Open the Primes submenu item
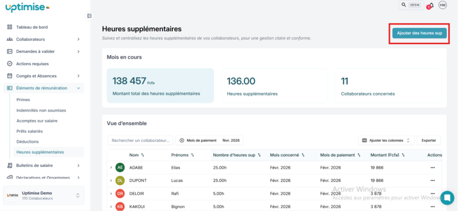 point(23,100)
